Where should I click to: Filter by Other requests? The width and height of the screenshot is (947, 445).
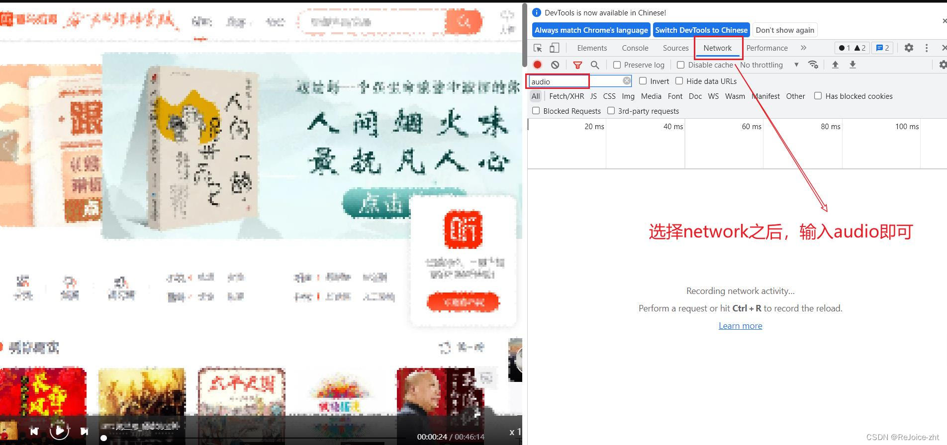click(x=795, y=96)
